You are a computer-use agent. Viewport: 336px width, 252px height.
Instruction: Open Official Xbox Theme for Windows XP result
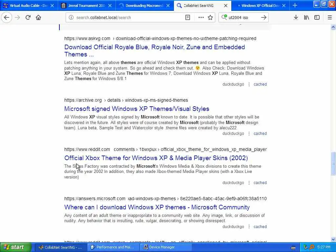[x=156, y=158]
